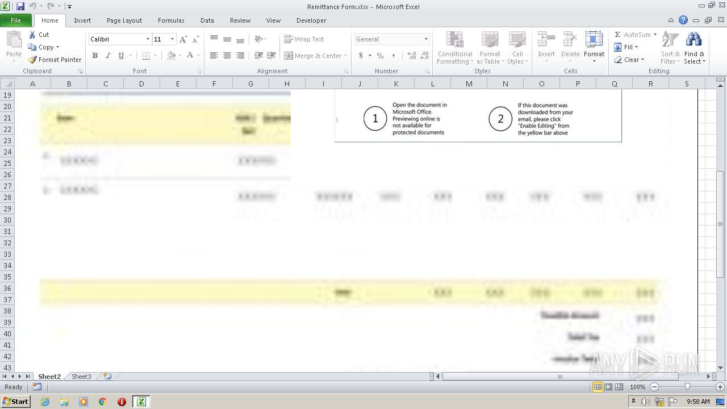This screenshot has width=727, height=409.
Task: Toggle Middle Align for cell contents
Action: tap(227, 39)
